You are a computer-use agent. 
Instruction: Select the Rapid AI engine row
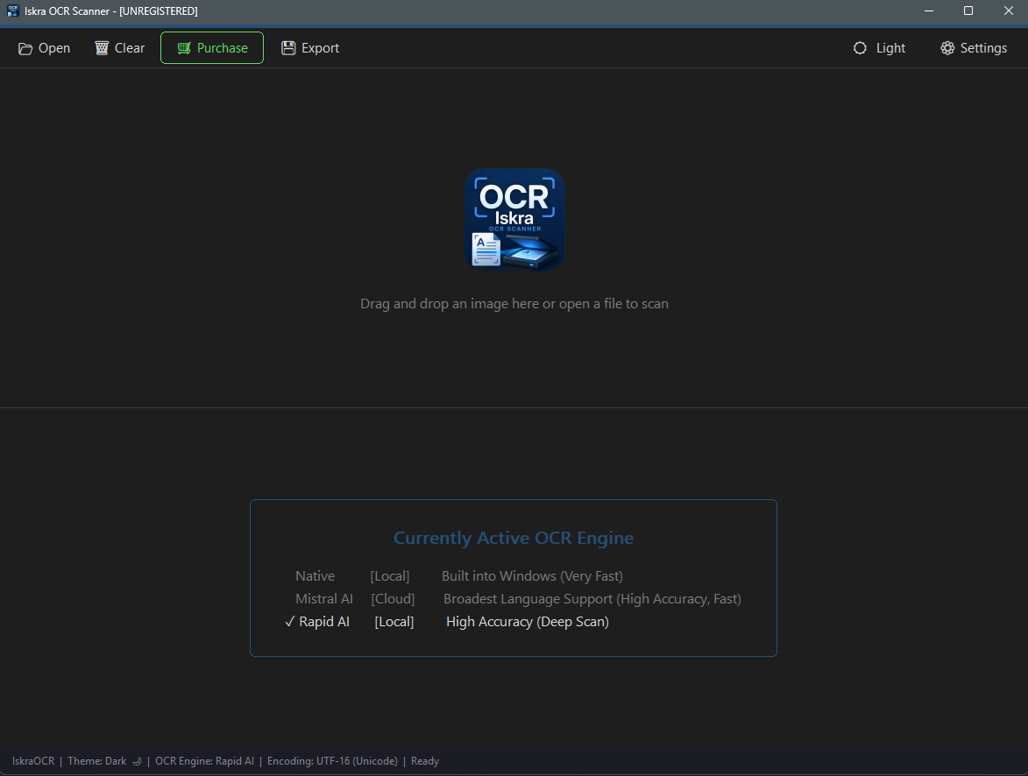click(x=447, y=622)
